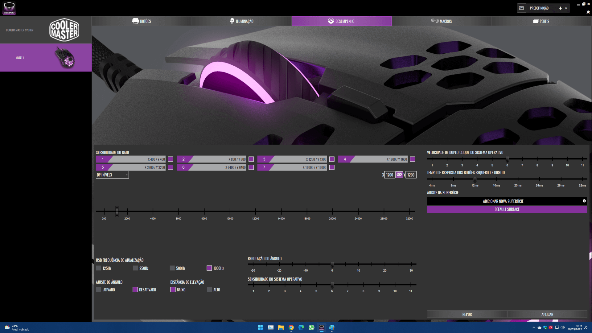Image resolution: width=592 pixels, height=333 pixels.
Task: Select the 500Hz polling rate option
Action: click(172, 268)
